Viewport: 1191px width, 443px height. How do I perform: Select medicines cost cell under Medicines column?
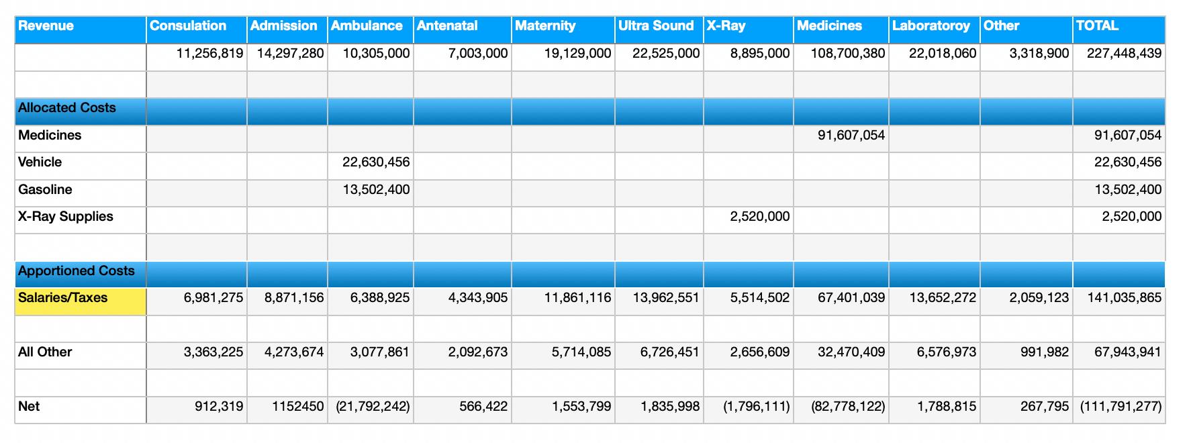(841, 139)
